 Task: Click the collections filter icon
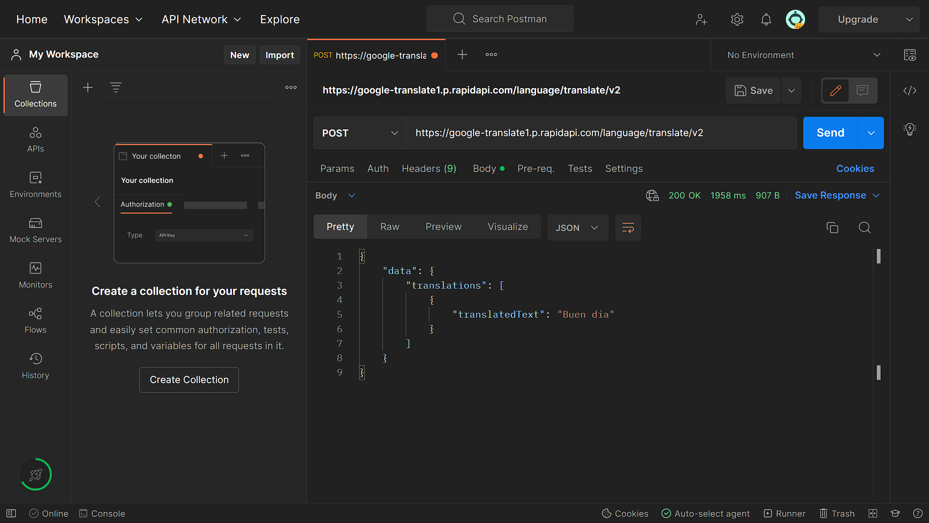116,88
